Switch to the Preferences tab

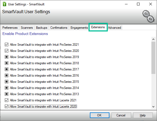click(x=10, y=28)
